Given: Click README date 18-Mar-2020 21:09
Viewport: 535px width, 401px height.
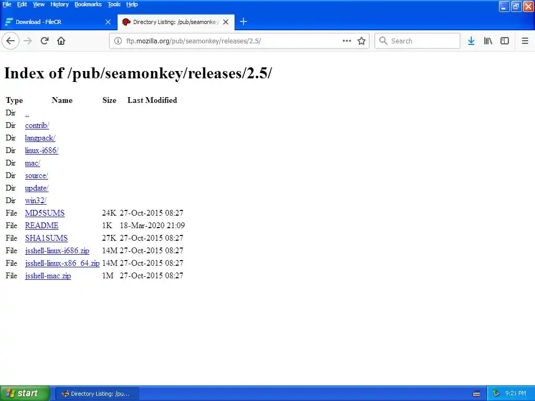Looking at the screenshot, I should (152, 226).
